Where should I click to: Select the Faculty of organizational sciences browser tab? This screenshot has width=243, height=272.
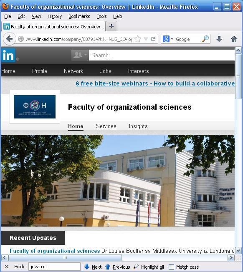53,27
